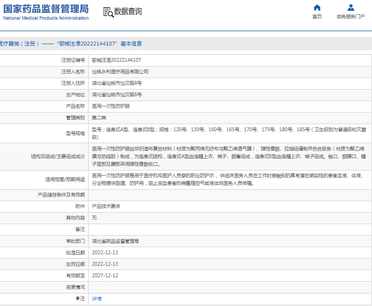Image resolution: width=372 pixels, height=306 pixels.
Task: Click the 注册人名称 label
Action: tap(73, 72)
